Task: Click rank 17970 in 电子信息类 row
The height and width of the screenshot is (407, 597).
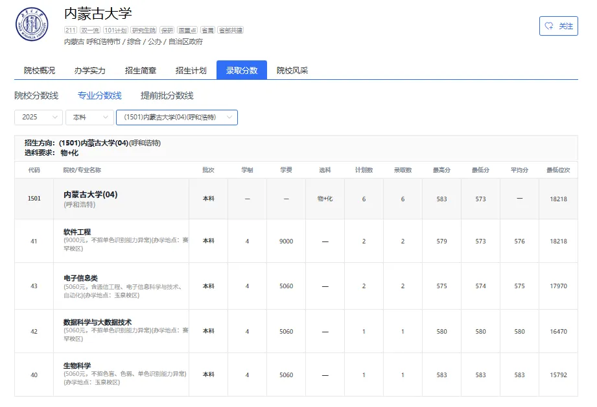Action: [x=558, y=286]
